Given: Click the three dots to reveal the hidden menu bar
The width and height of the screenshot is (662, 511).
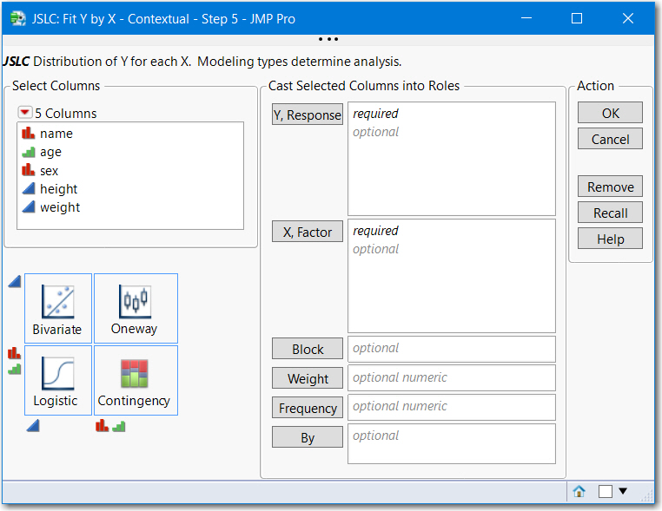Looking at the screenshot, I should (328, 39).
